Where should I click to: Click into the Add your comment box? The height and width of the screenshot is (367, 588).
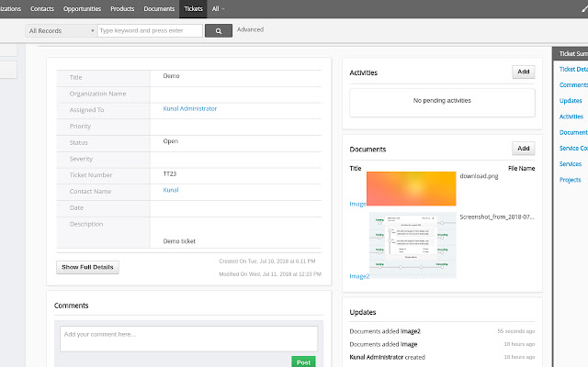[188, 339]
